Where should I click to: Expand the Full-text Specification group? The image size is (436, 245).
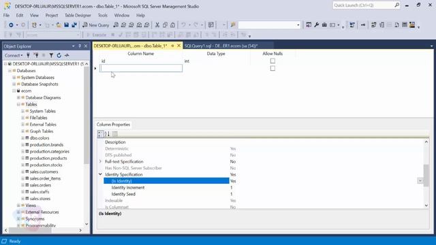point(100,161)
